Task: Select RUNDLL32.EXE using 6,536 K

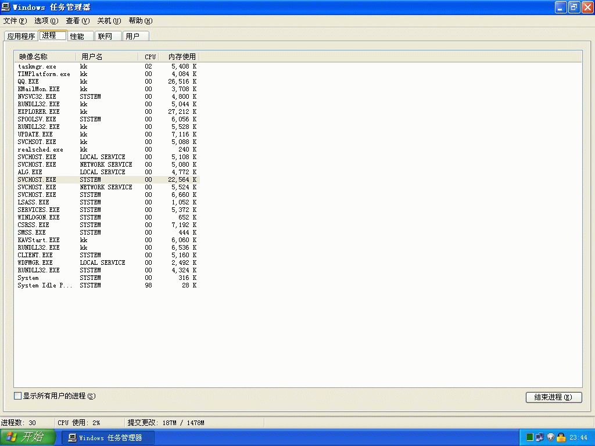Action: click(x=107, y=247)
